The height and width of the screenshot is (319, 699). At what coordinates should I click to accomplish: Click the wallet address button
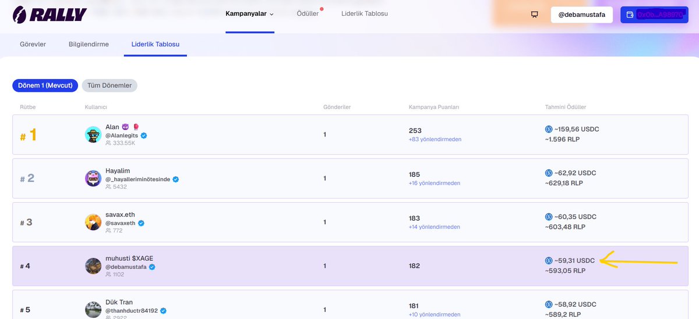654,15
